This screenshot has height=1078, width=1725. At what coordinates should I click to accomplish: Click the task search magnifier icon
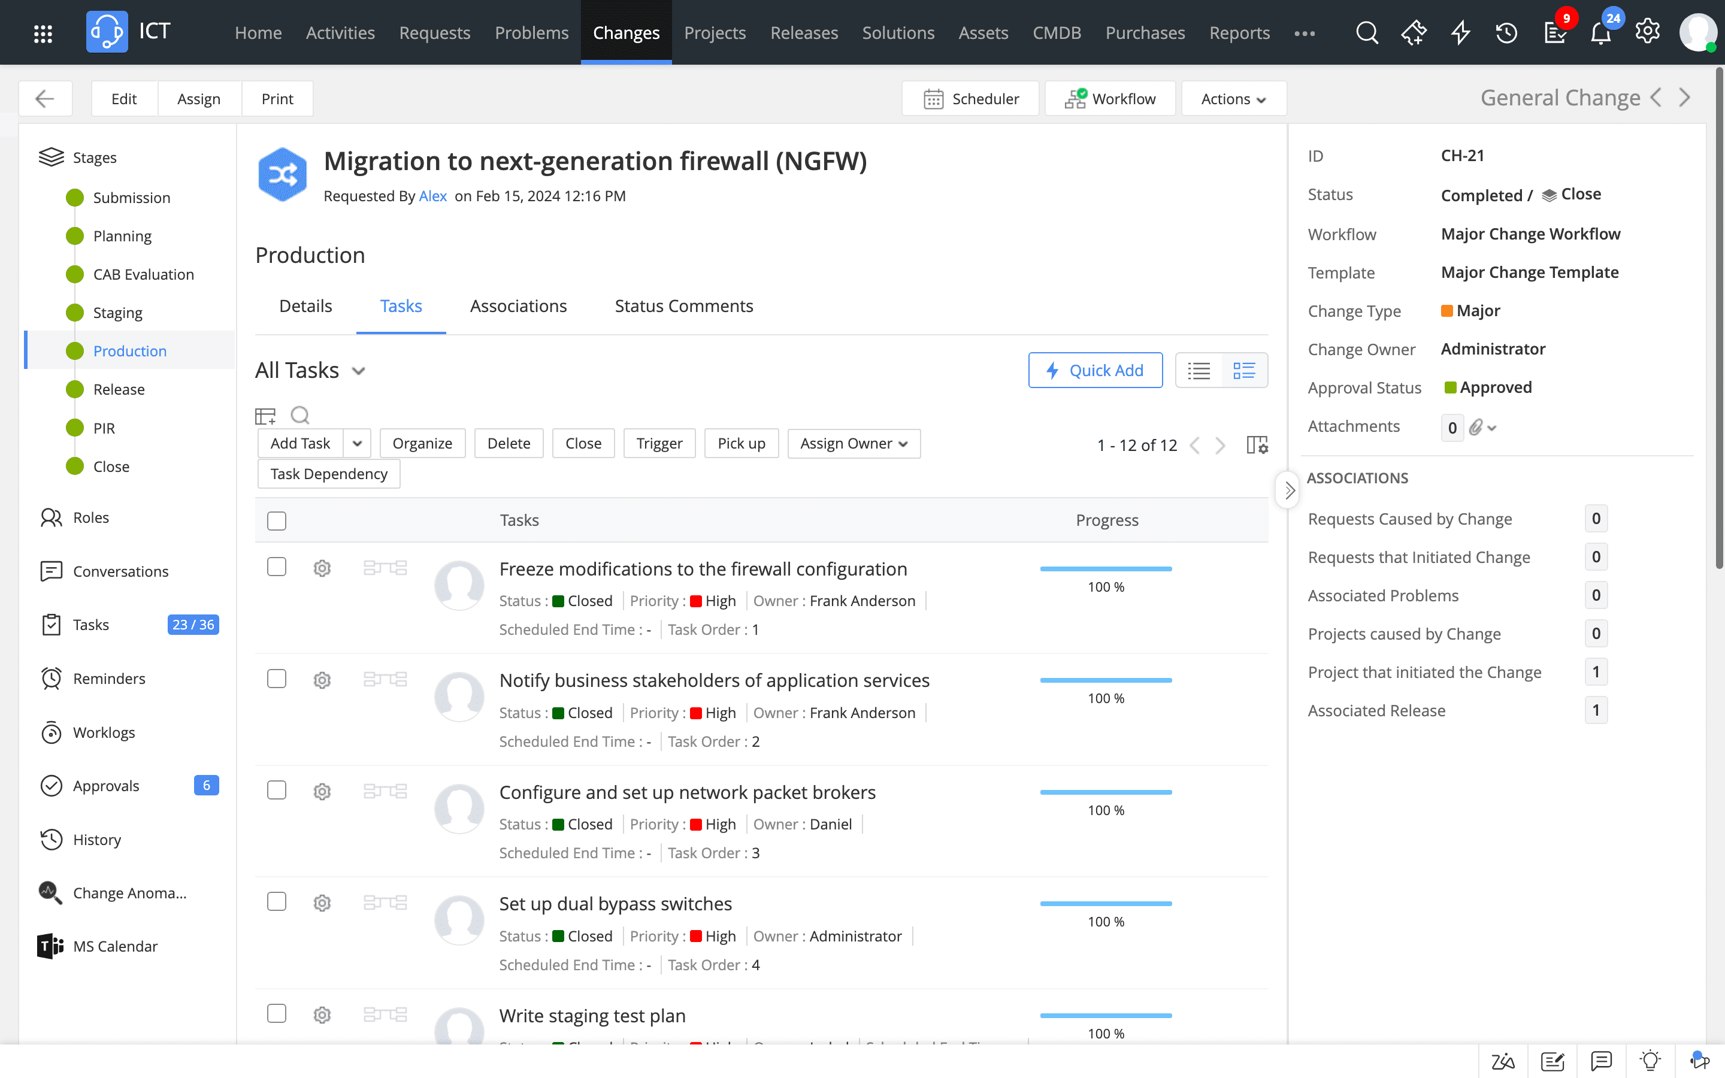tap(300, 415)
